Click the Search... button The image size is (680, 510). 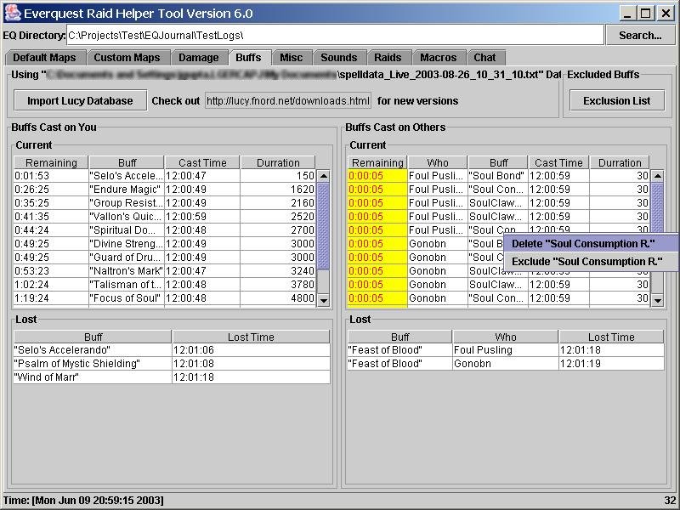(x=640, y=35)
